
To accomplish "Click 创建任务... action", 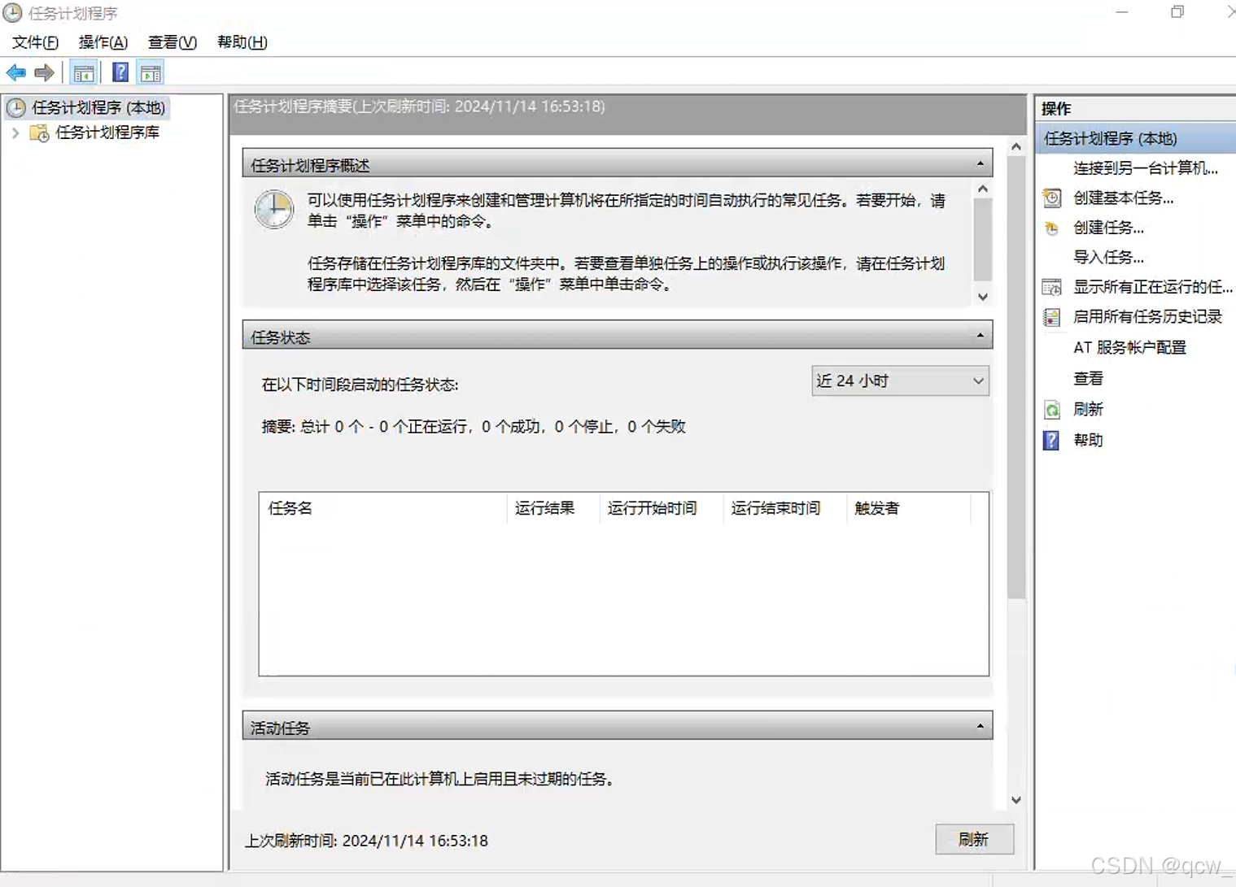I will click(1108, 228).
